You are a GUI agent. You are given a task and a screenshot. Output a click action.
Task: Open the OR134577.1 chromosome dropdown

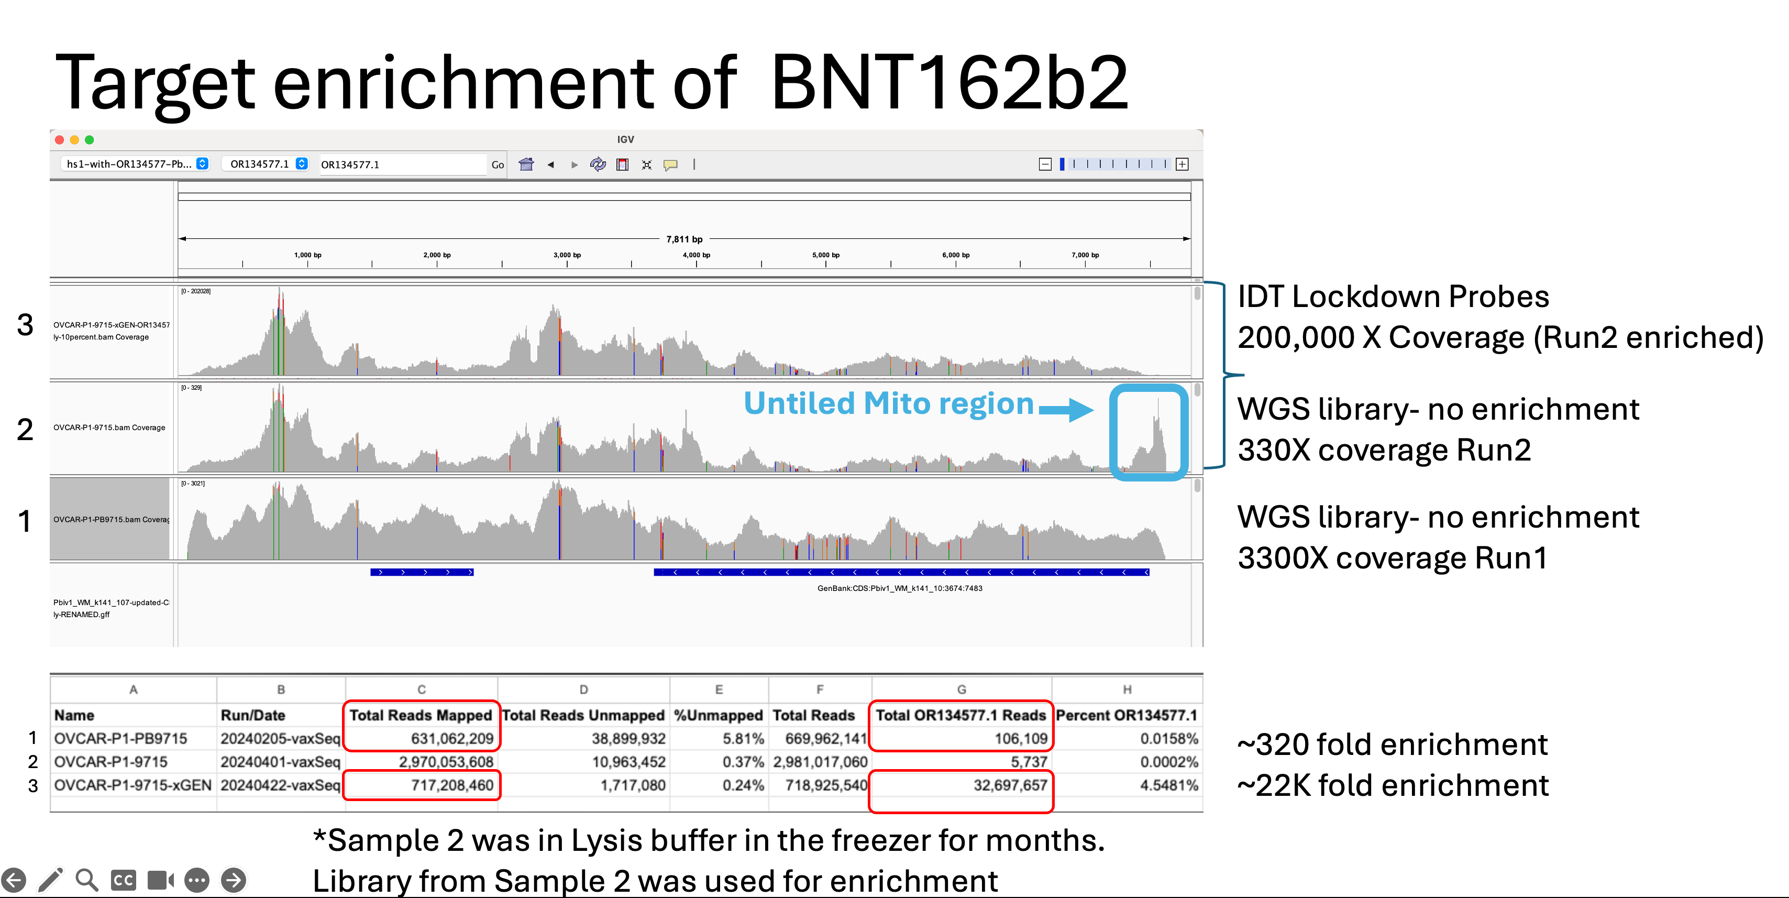click(x=269, y=164)
